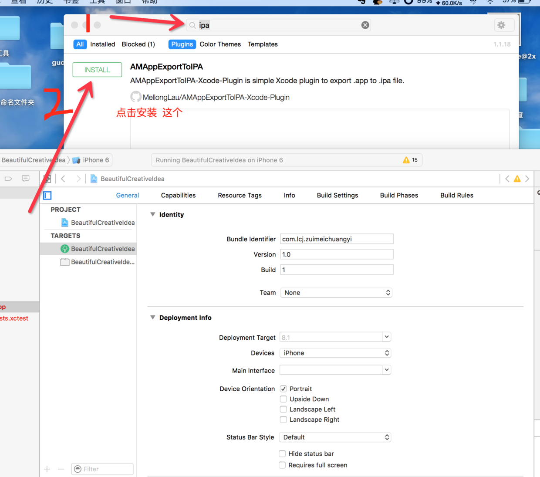Select the Plugins category filter
540x477 pixels.
[x=182, y=44]
